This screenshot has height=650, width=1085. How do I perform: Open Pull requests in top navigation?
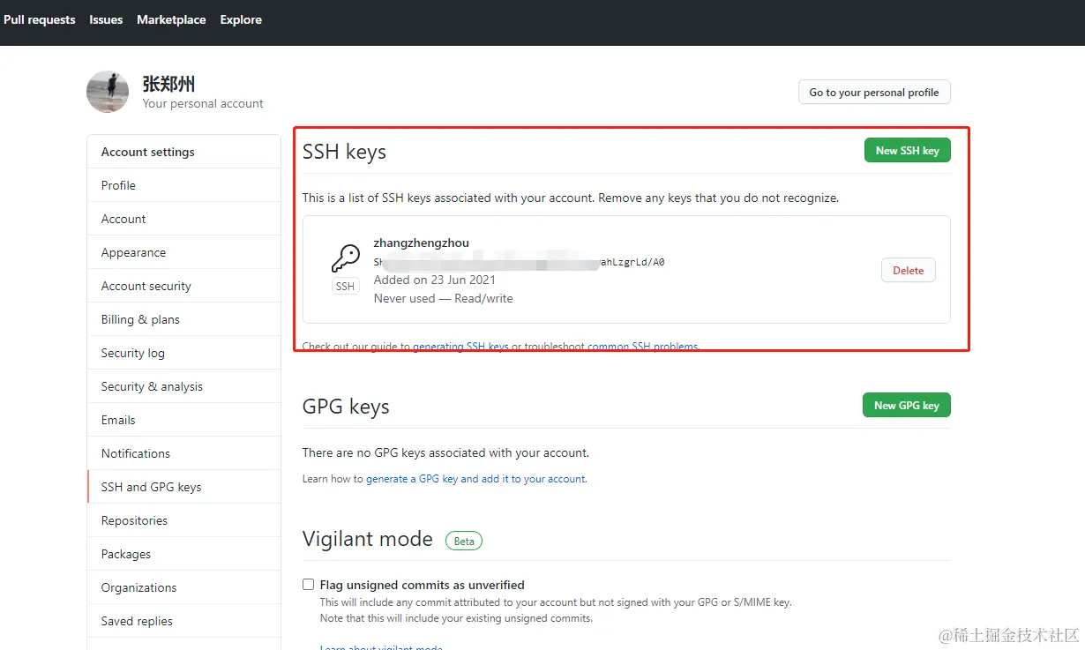point(40,19)
